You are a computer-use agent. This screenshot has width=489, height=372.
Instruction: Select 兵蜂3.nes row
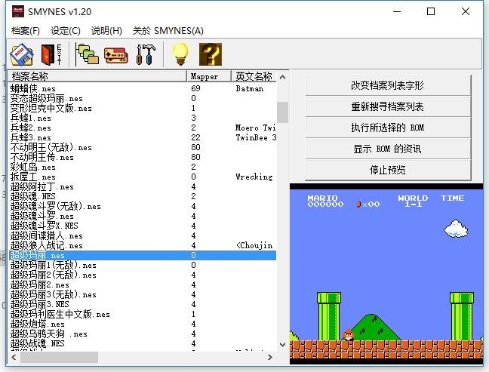pyautogui.click(x=142, y=137)
